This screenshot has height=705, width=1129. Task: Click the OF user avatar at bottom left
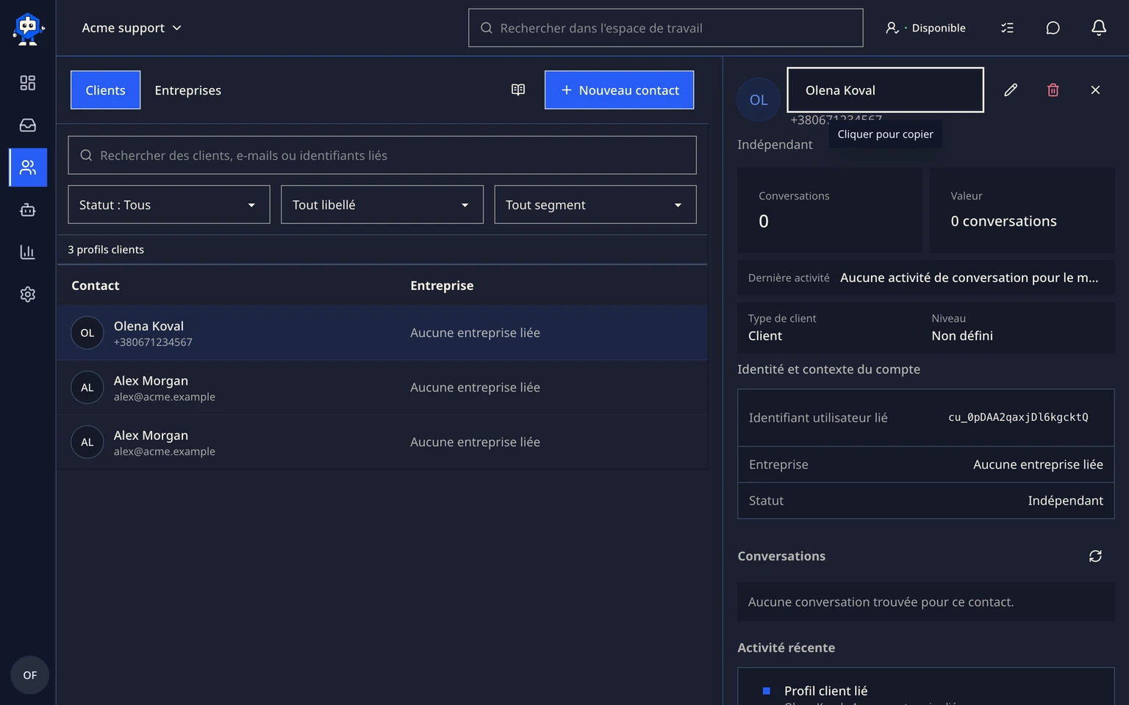coord(30,675)
